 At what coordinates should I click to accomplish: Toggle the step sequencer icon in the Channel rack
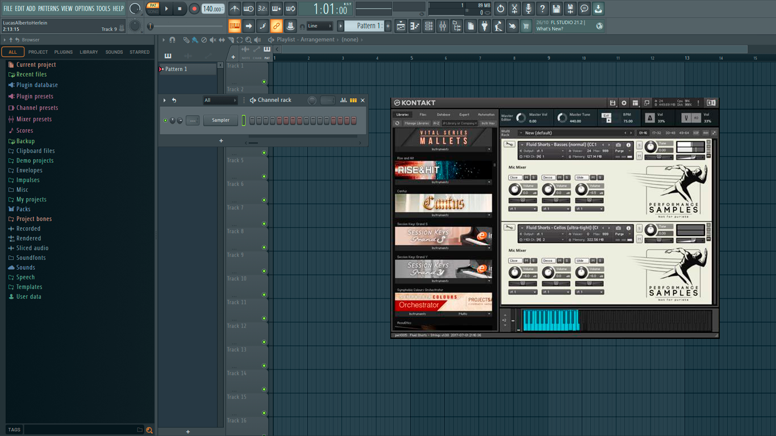point(353,100)
